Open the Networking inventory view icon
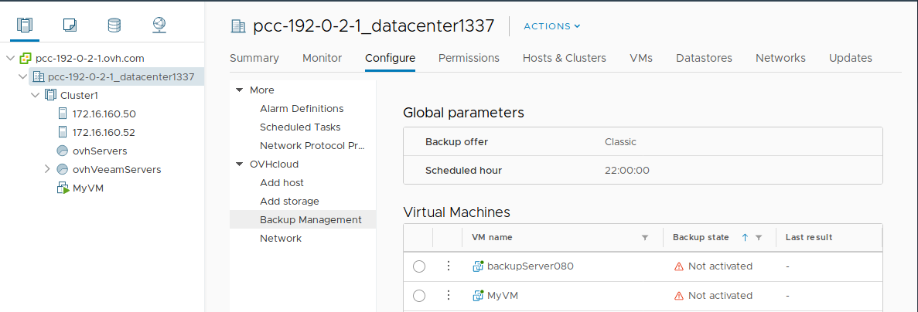Image resolution: width=918 pixels, height=312 pixels. coord(159,25)
